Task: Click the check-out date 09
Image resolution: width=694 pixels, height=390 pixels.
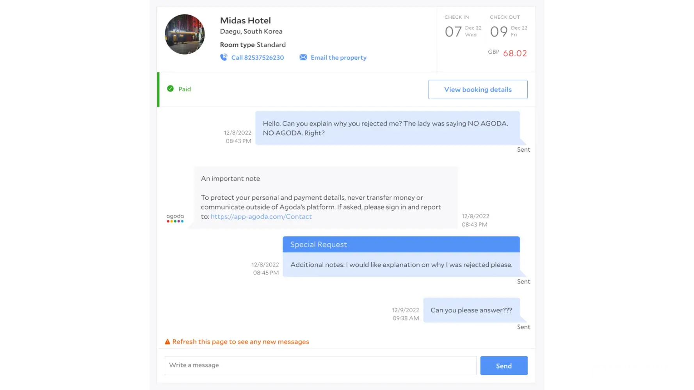Action: click(498, 31)
